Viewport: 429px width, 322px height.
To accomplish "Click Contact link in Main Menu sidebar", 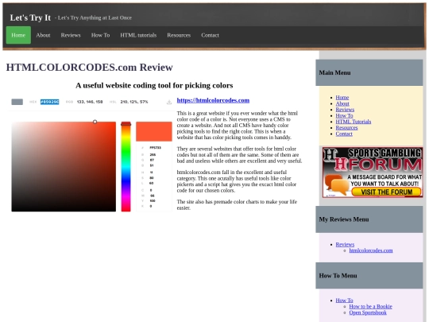I will click(x=344, y=134).
